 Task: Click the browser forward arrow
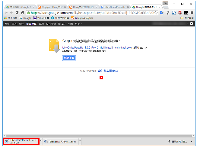(x=11, y=13)
